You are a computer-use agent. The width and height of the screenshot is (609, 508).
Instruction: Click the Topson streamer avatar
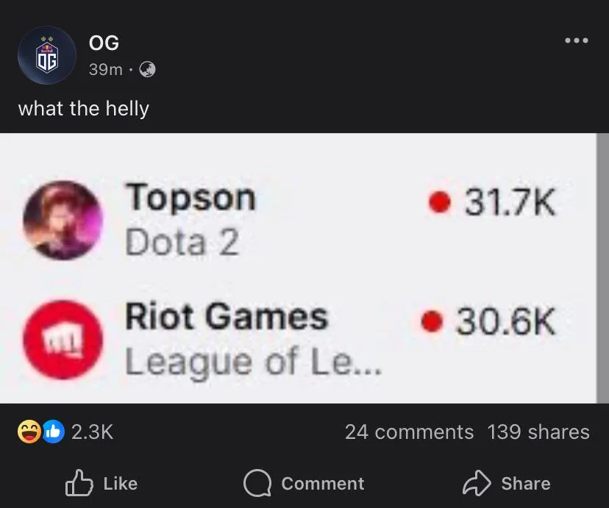[x=62, y=220]
